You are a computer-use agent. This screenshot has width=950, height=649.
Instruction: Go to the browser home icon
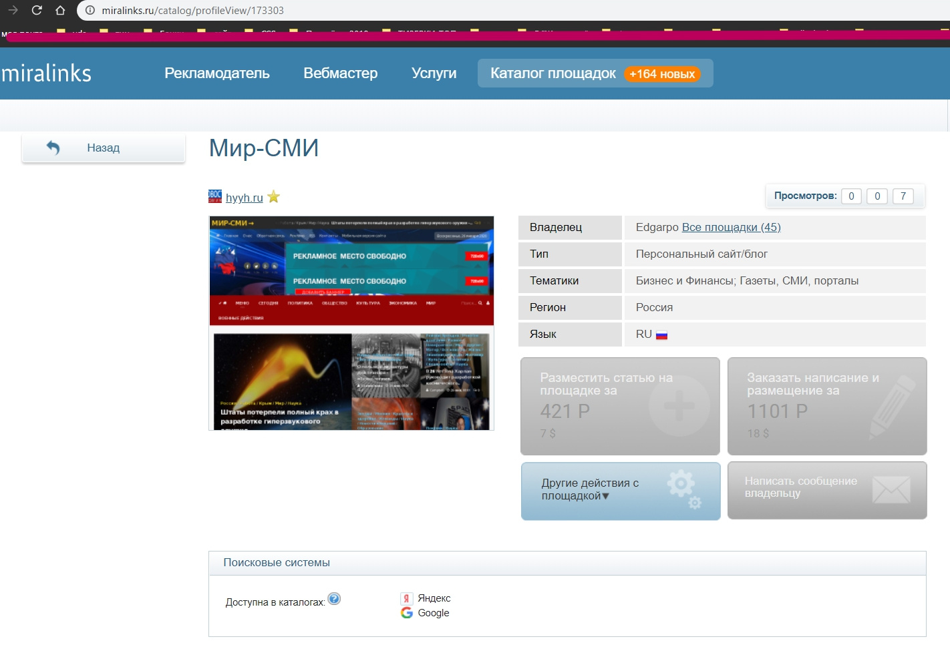(60, 10)
